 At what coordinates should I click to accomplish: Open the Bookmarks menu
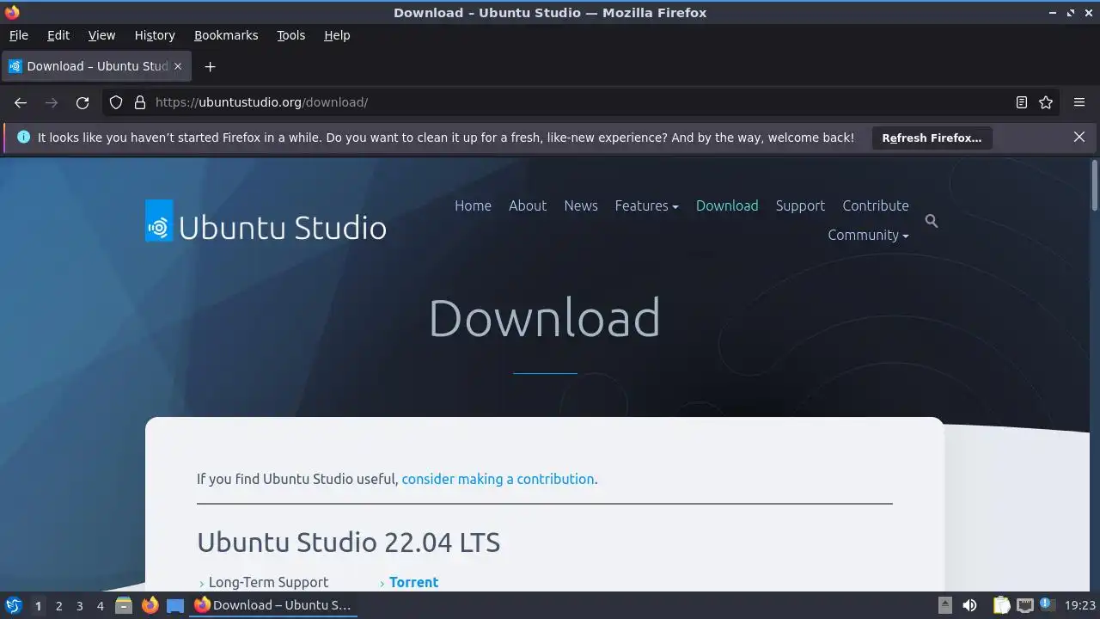click(226, 35)
